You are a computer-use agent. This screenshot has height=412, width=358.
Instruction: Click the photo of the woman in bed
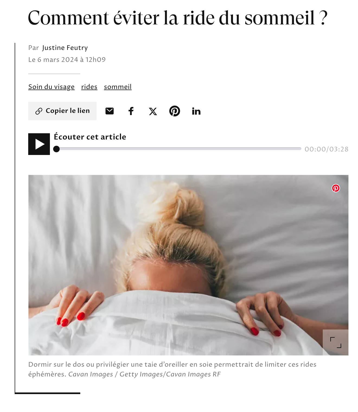coord(188,265)
